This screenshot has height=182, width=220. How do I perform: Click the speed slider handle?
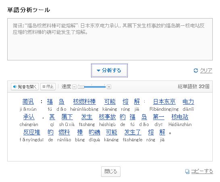[x=81, y=87]
